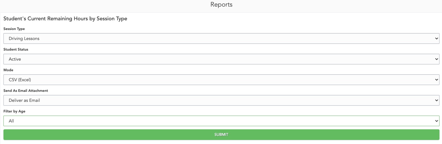Open the Mode dropdown showing CSV (Excel)

221,80
